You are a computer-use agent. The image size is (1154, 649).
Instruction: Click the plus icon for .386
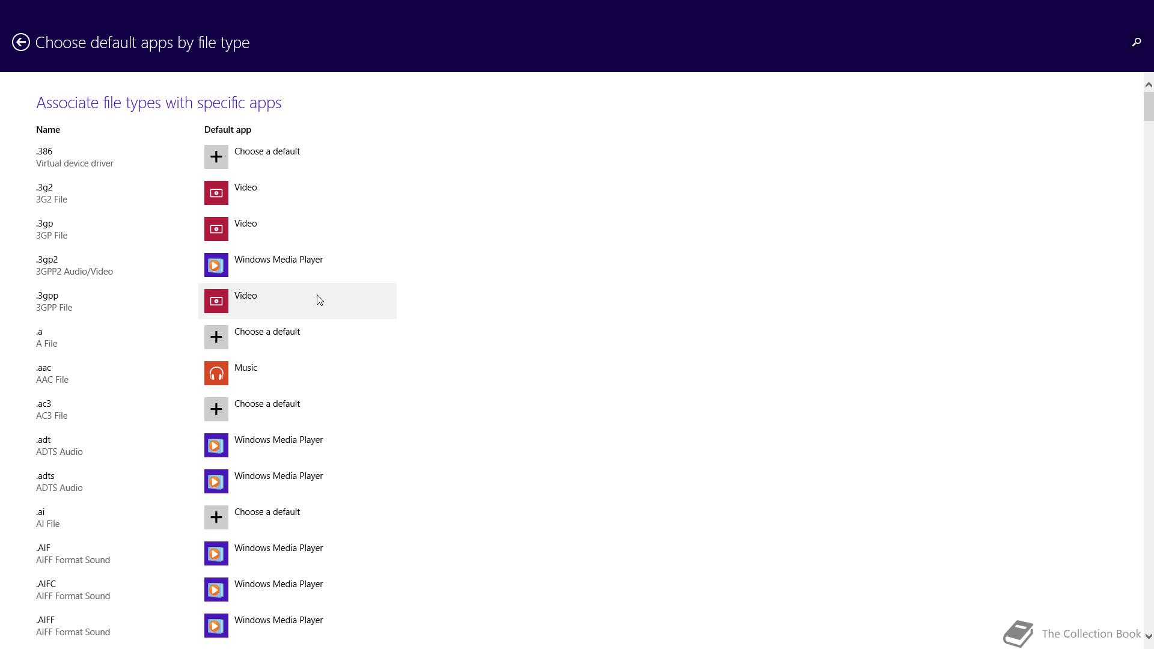pos(216,157)
